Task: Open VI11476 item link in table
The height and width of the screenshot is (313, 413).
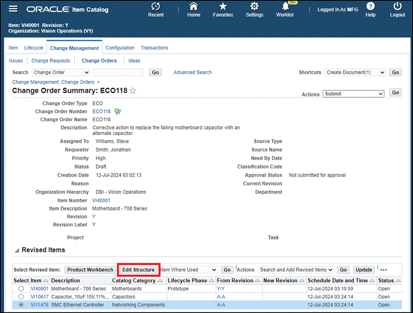Action: point(40,305)
